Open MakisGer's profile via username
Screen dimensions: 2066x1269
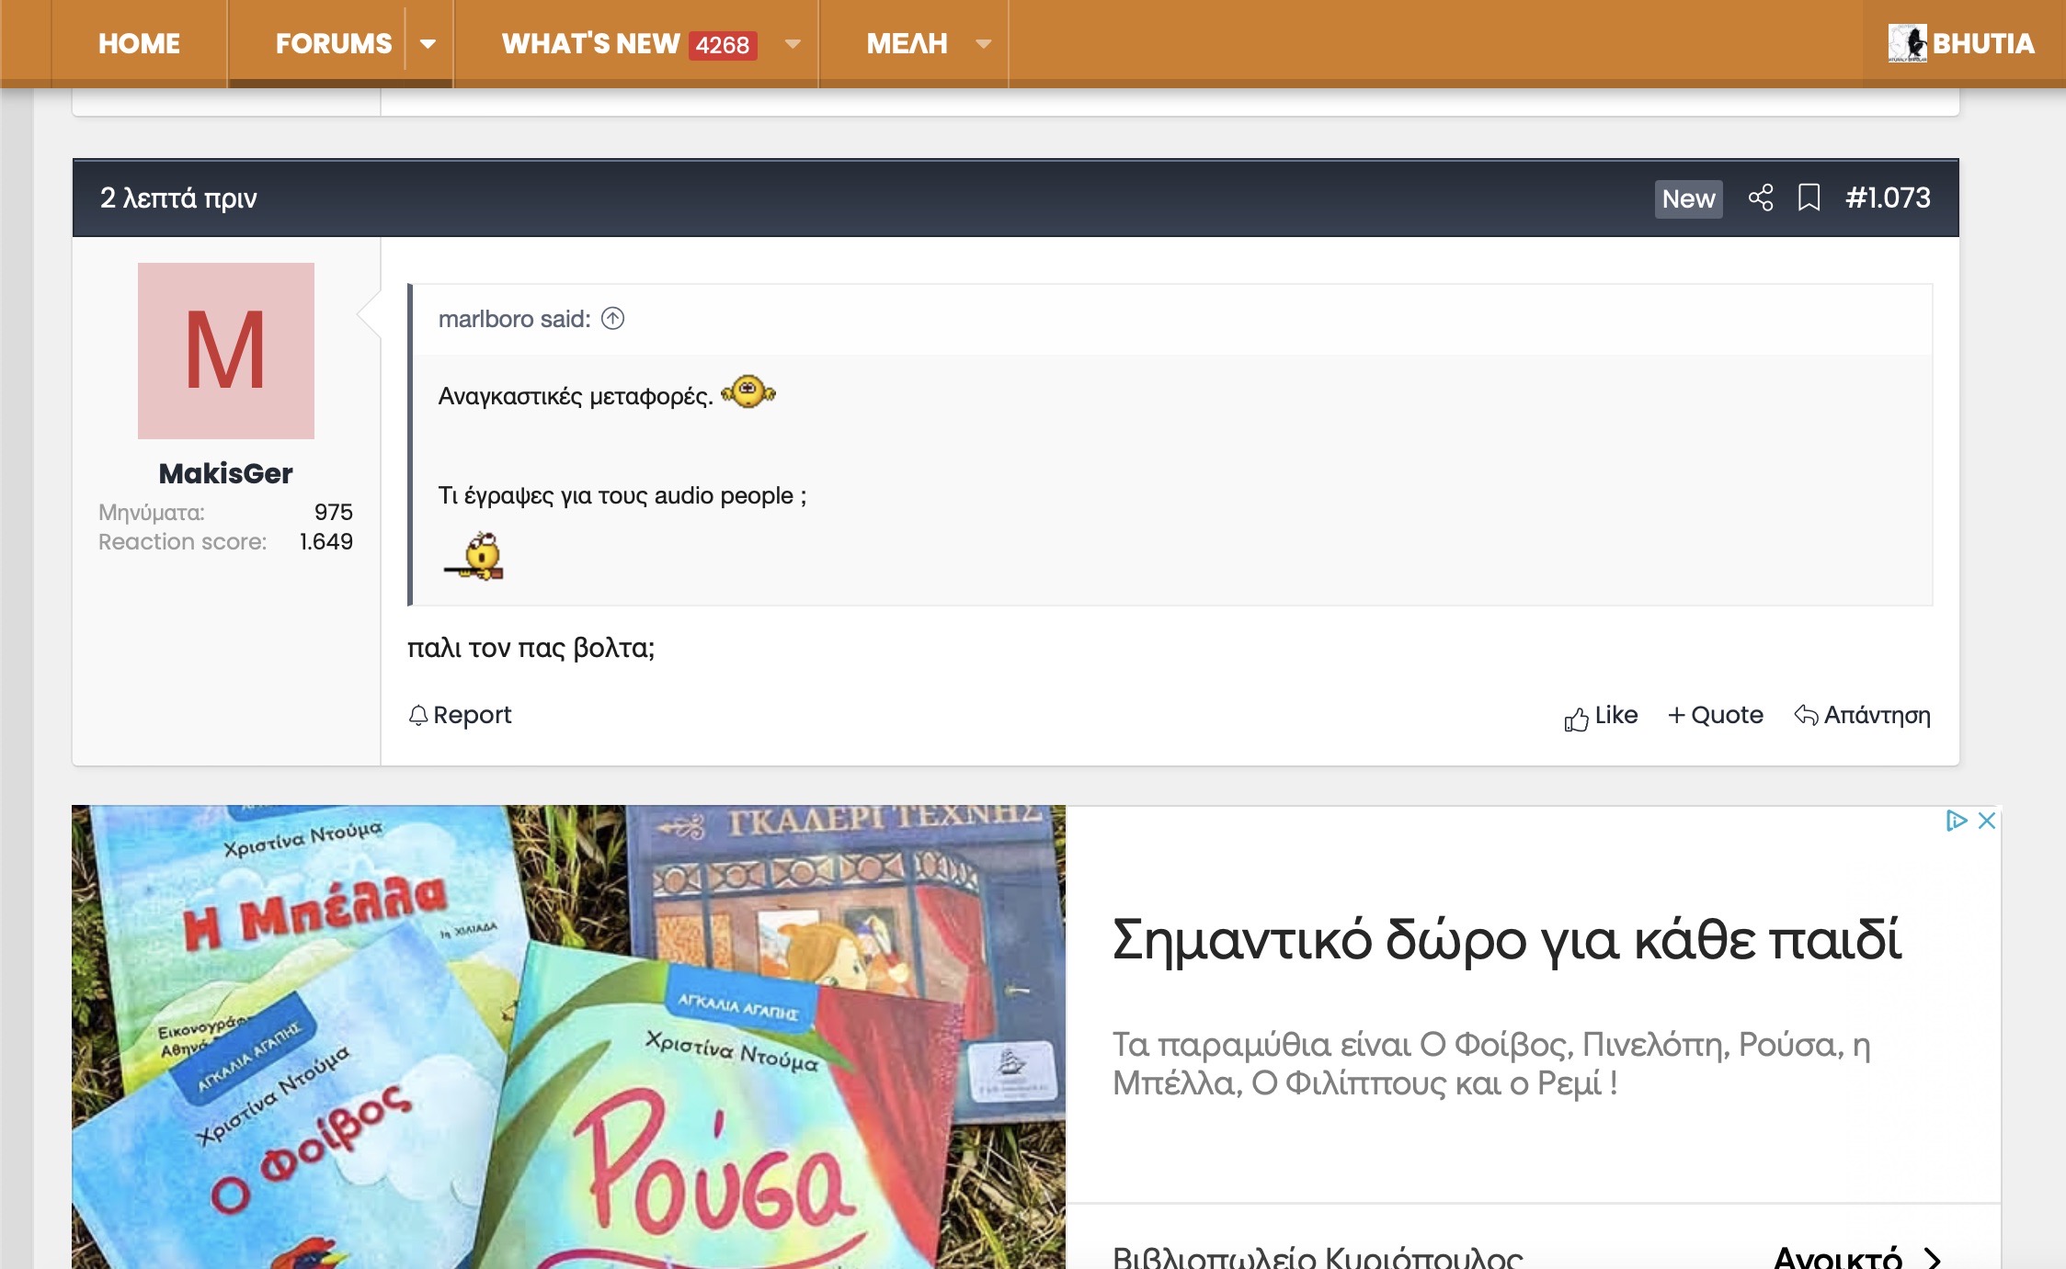225,473
